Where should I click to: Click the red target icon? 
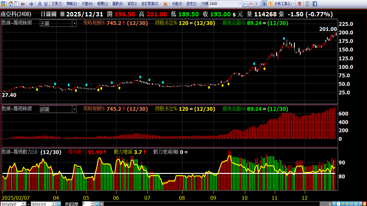coord(300,4)
